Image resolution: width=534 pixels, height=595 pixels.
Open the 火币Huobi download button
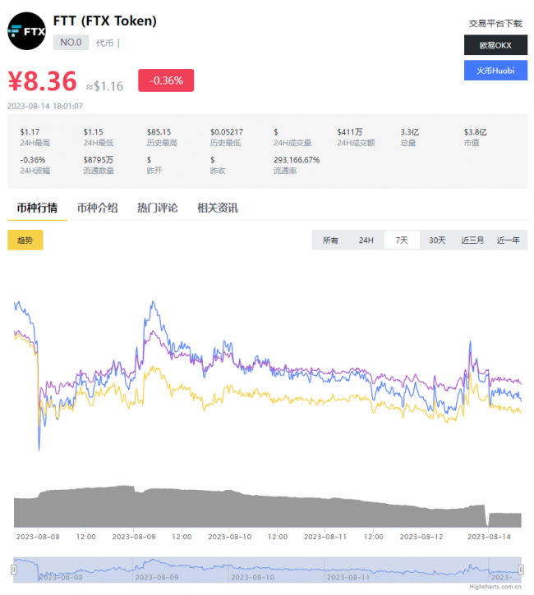click(x=495, y=71)
